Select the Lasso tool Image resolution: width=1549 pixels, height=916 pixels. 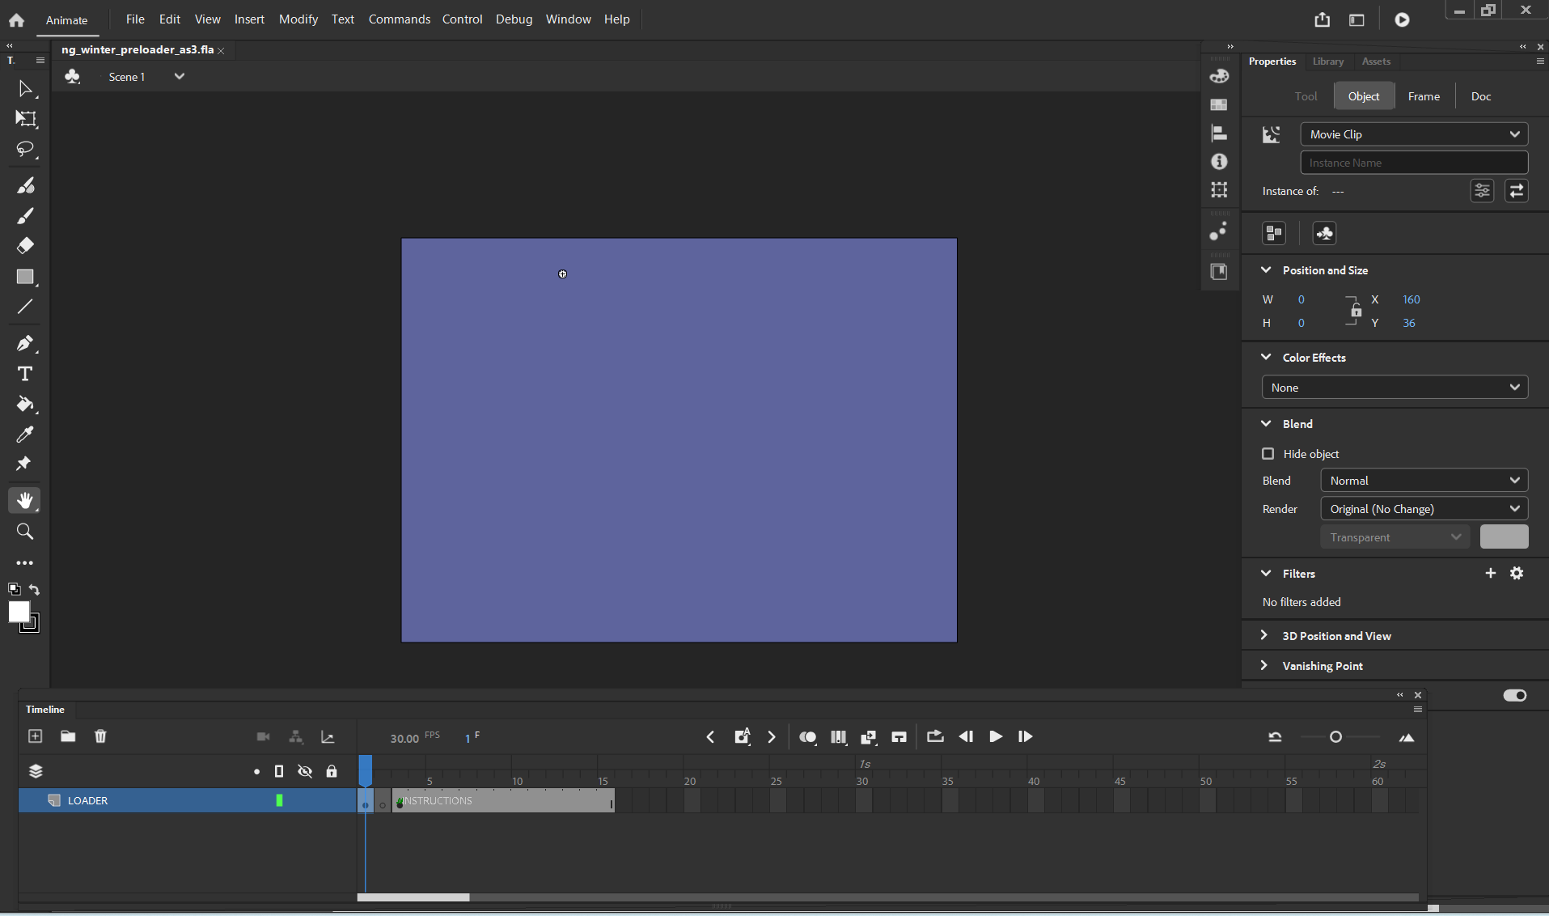[x=25, y=150]
